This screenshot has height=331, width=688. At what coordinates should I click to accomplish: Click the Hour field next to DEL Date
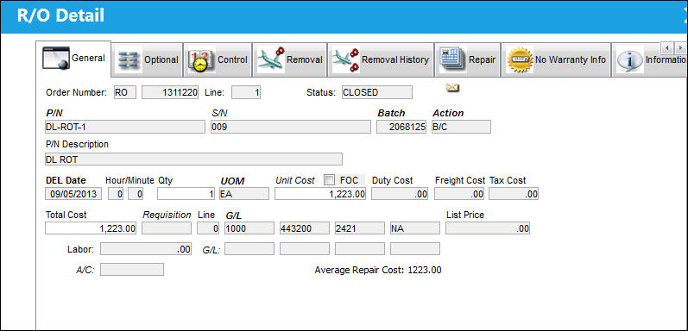(x=116, y=194)
